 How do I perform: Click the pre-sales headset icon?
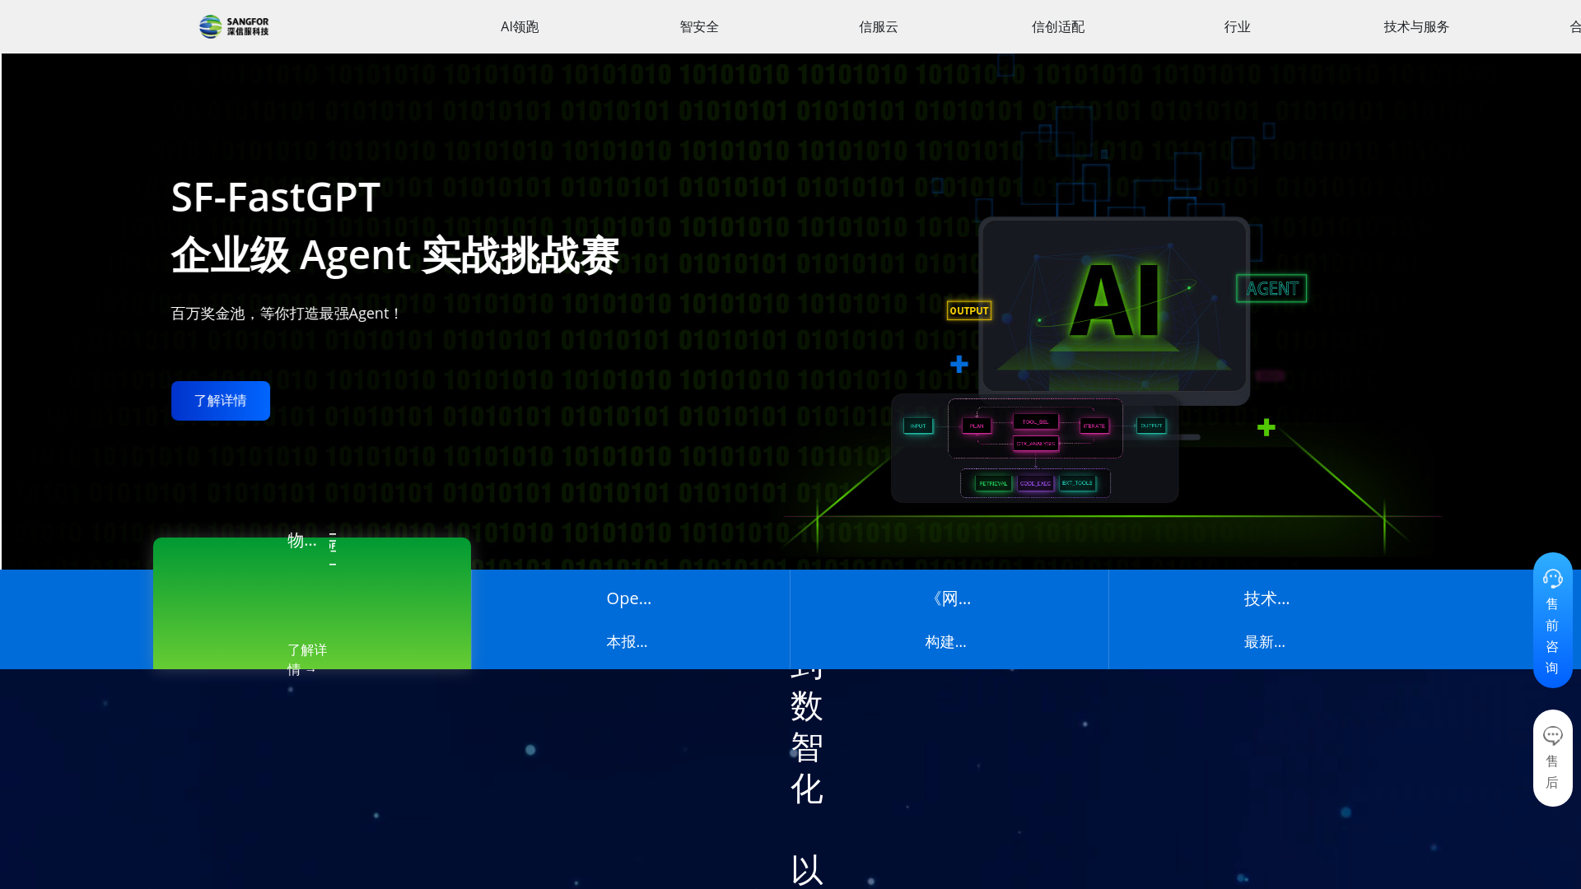point(1553,579)
